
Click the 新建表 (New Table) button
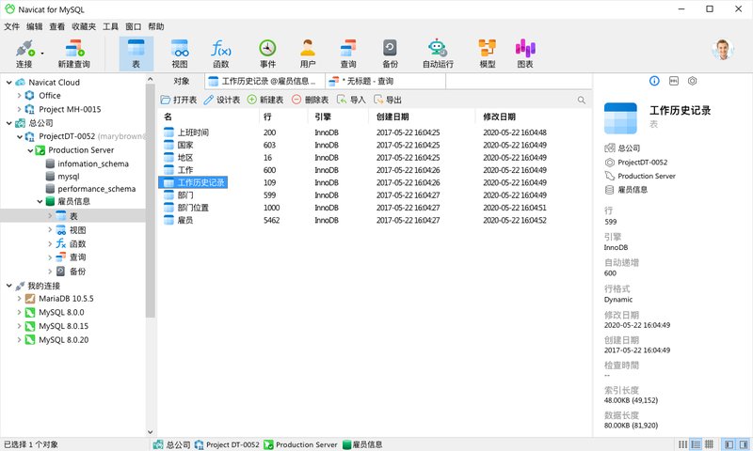pos(264,100)
